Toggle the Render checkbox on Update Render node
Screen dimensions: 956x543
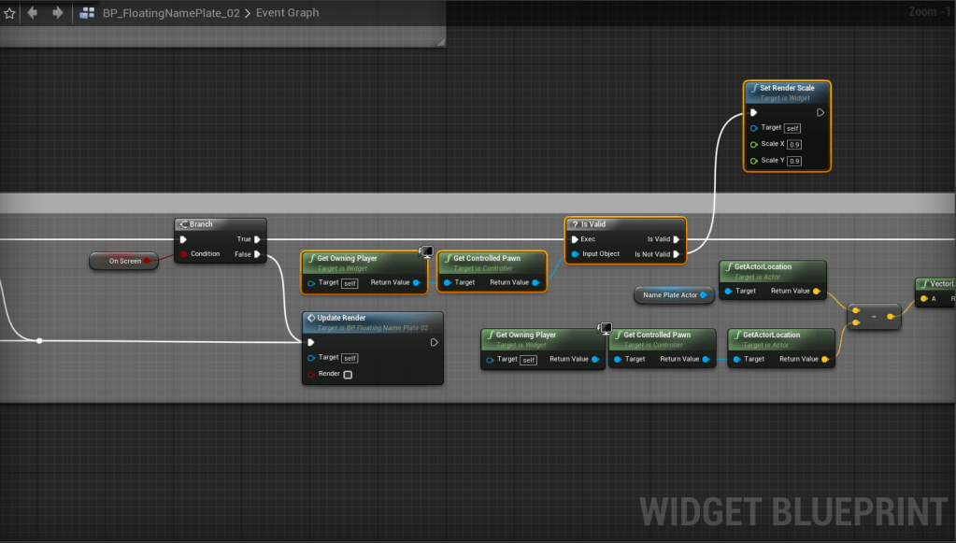[348, 375]
